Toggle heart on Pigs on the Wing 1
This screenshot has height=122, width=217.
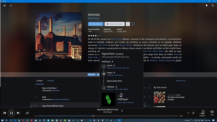[x=145, y=88]
